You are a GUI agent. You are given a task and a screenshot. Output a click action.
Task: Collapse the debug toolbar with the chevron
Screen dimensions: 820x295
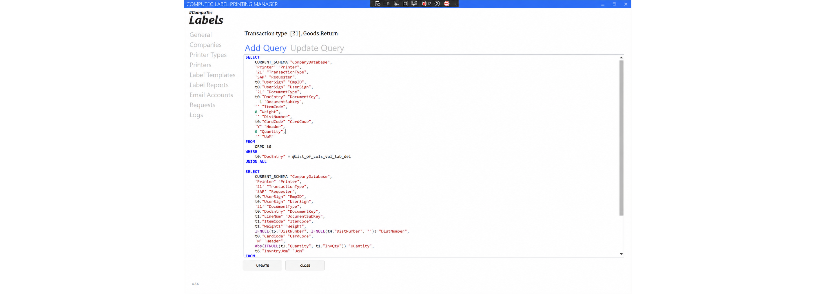pyautogui.click(x=455, y=4)
